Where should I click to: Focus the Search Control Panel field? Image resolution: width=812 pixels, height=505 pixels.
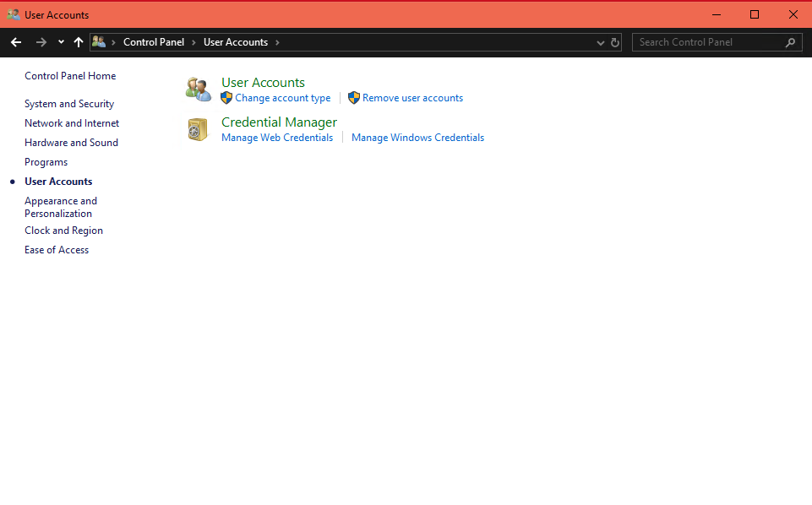[717, 42]
